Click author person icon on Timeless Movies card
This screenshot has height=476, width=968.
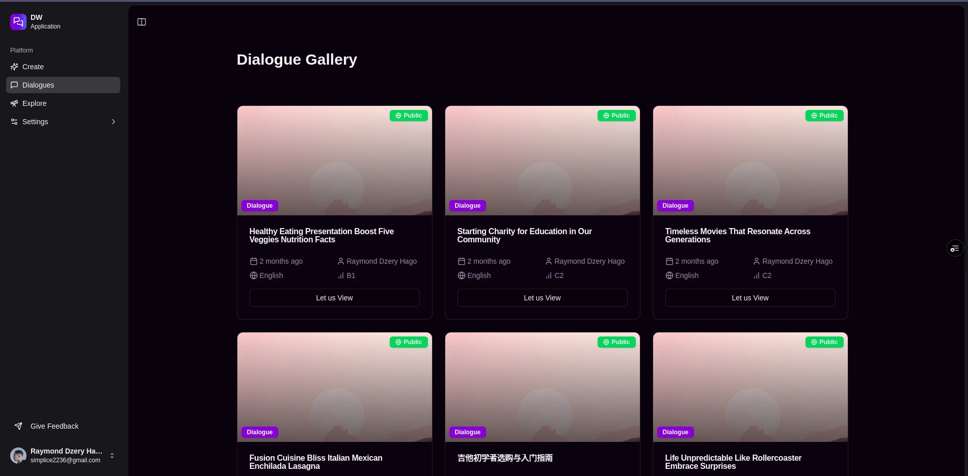tap(757, 261)
